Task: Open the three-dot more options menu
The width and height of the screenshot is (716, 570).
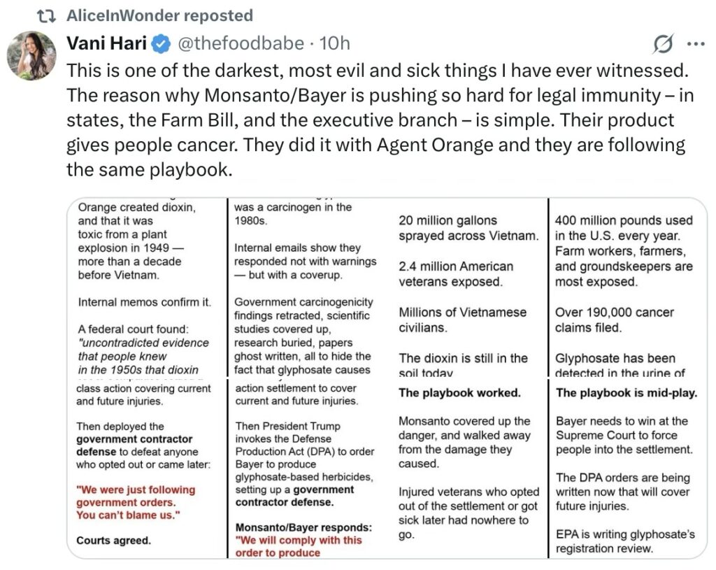Action: tap(696, 44)
